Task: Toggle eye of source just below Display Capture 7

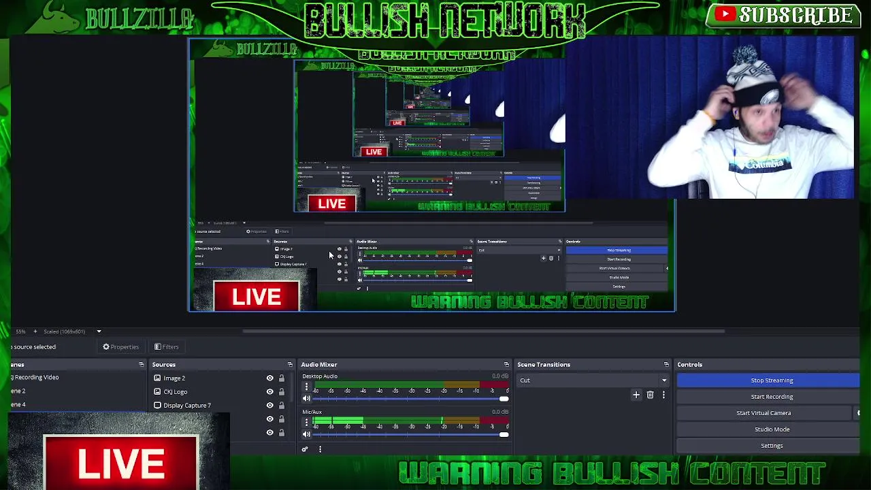Action: (269, 419)
